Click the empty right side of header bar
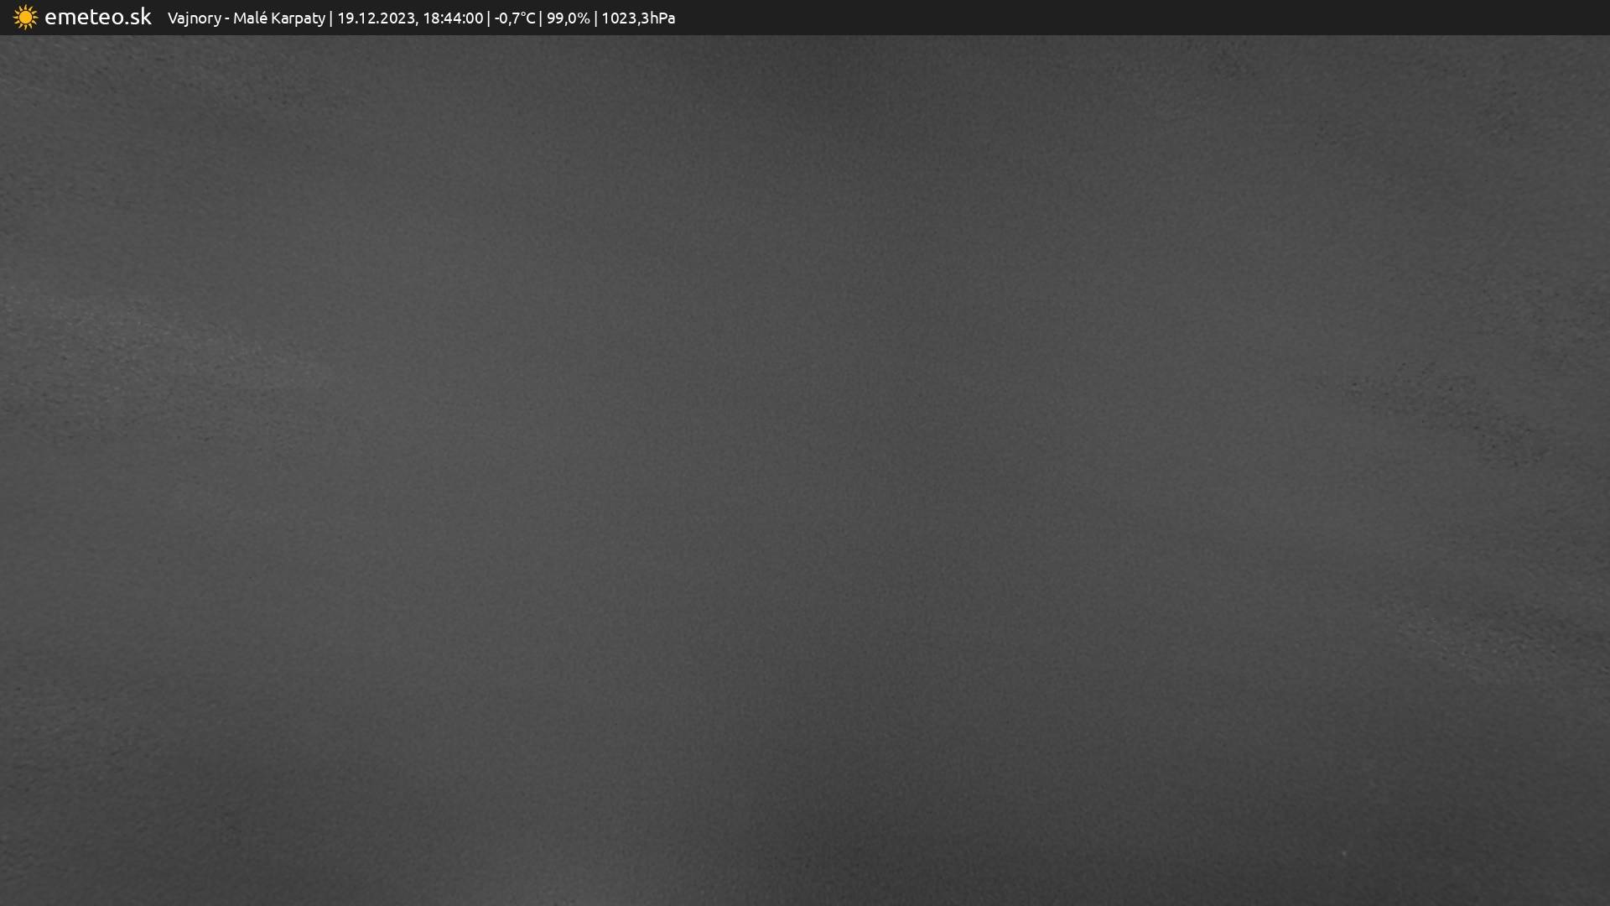 coord(1174,18)
